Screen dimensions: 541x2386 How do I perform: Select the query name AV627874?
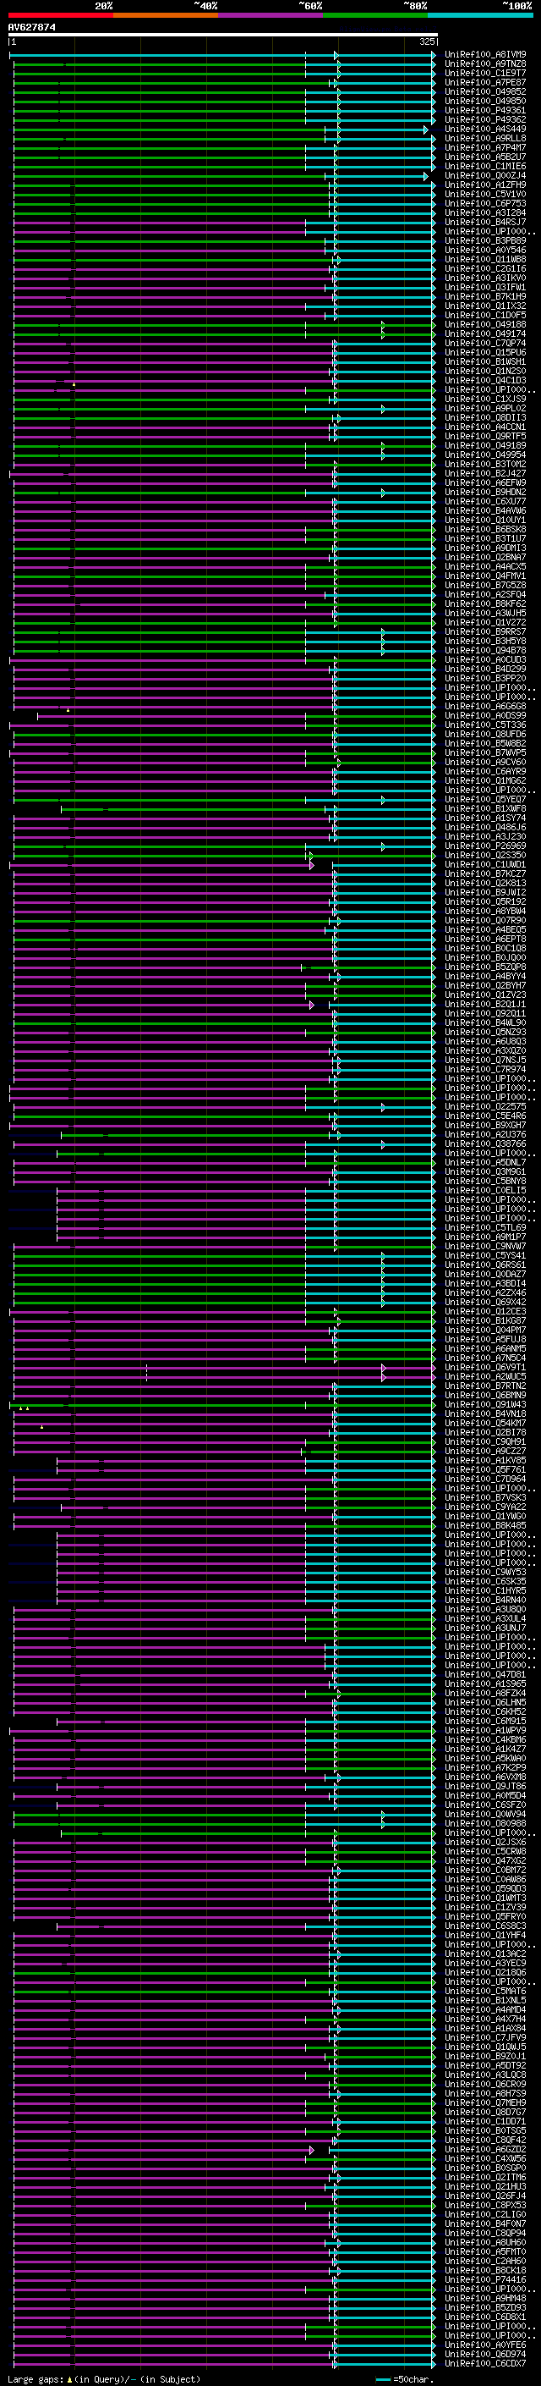[31, 27]
